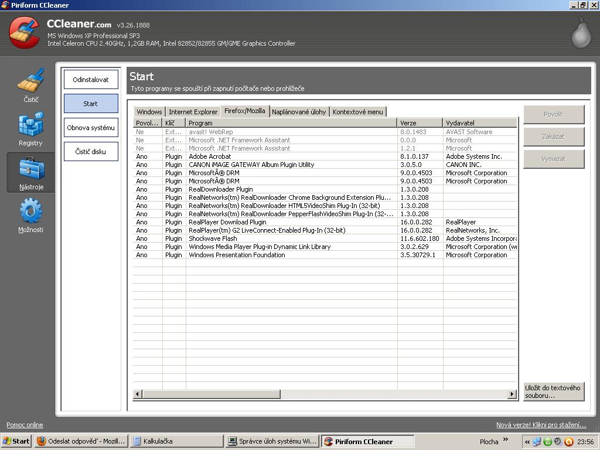This screenshot has width=600, height=450.
Task: Click the Povolit button
Action: (x=553, y=114)
